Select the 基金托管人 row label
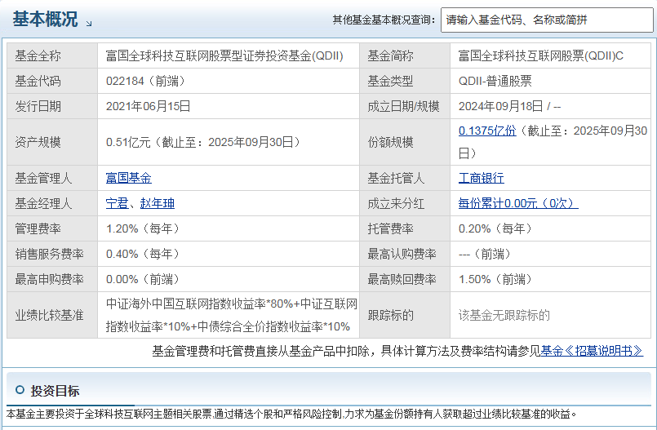Screen dimensions: 657x430 point(396,178)
